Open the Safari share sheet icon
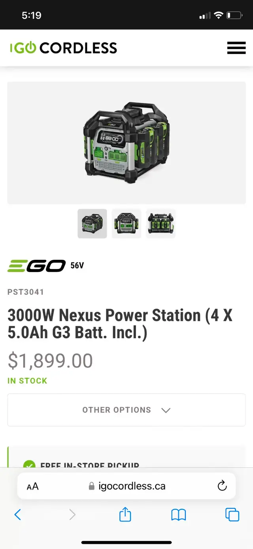The image size is (253, 549). [125, 514]
